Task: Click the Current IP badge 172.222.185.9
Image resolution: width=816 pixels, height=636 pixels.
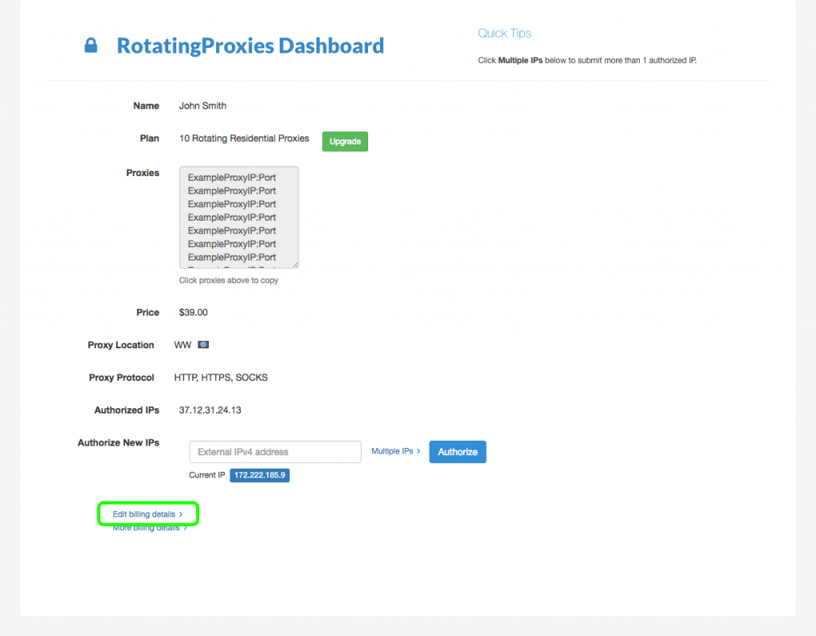Action: pos(260,475)
